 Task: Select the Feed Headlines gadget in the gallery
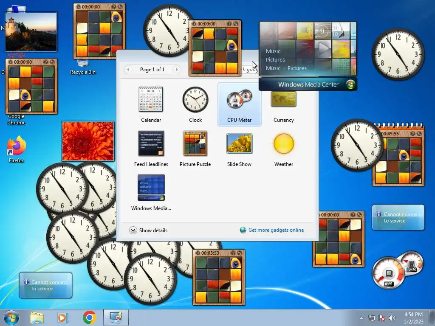151,149
